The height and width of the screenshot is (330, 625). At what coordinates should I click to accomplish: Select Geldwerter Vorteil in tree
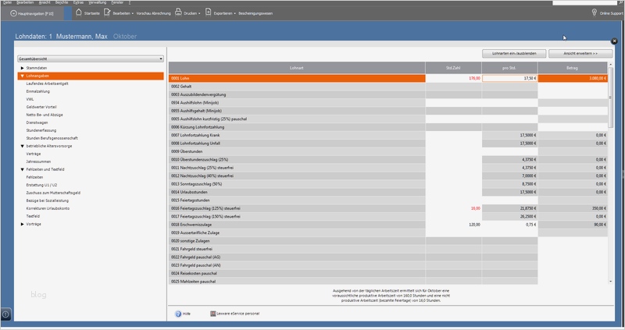click(x=41, y=107)
